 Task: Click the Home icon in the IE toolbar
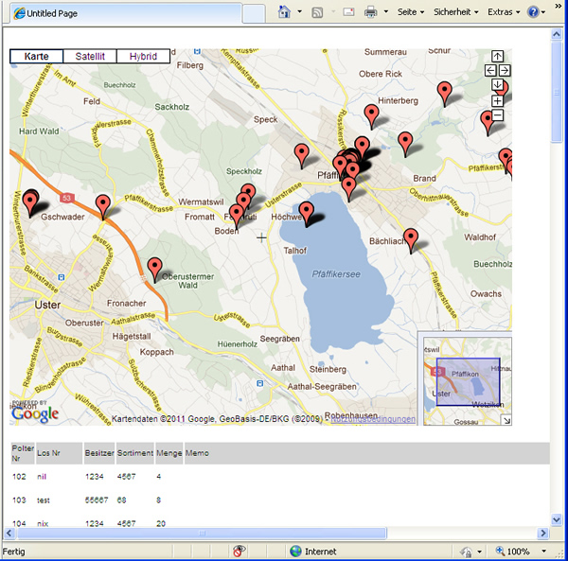click(x=284, y=12)
